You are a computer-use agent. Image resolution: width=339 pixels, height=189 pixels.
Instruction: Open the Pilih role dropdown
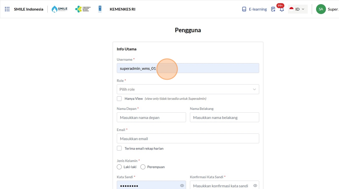point(188,89)
